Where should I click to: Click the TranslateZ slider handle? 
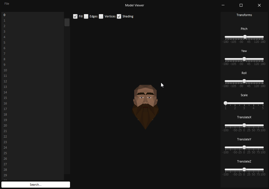[244, 170]
